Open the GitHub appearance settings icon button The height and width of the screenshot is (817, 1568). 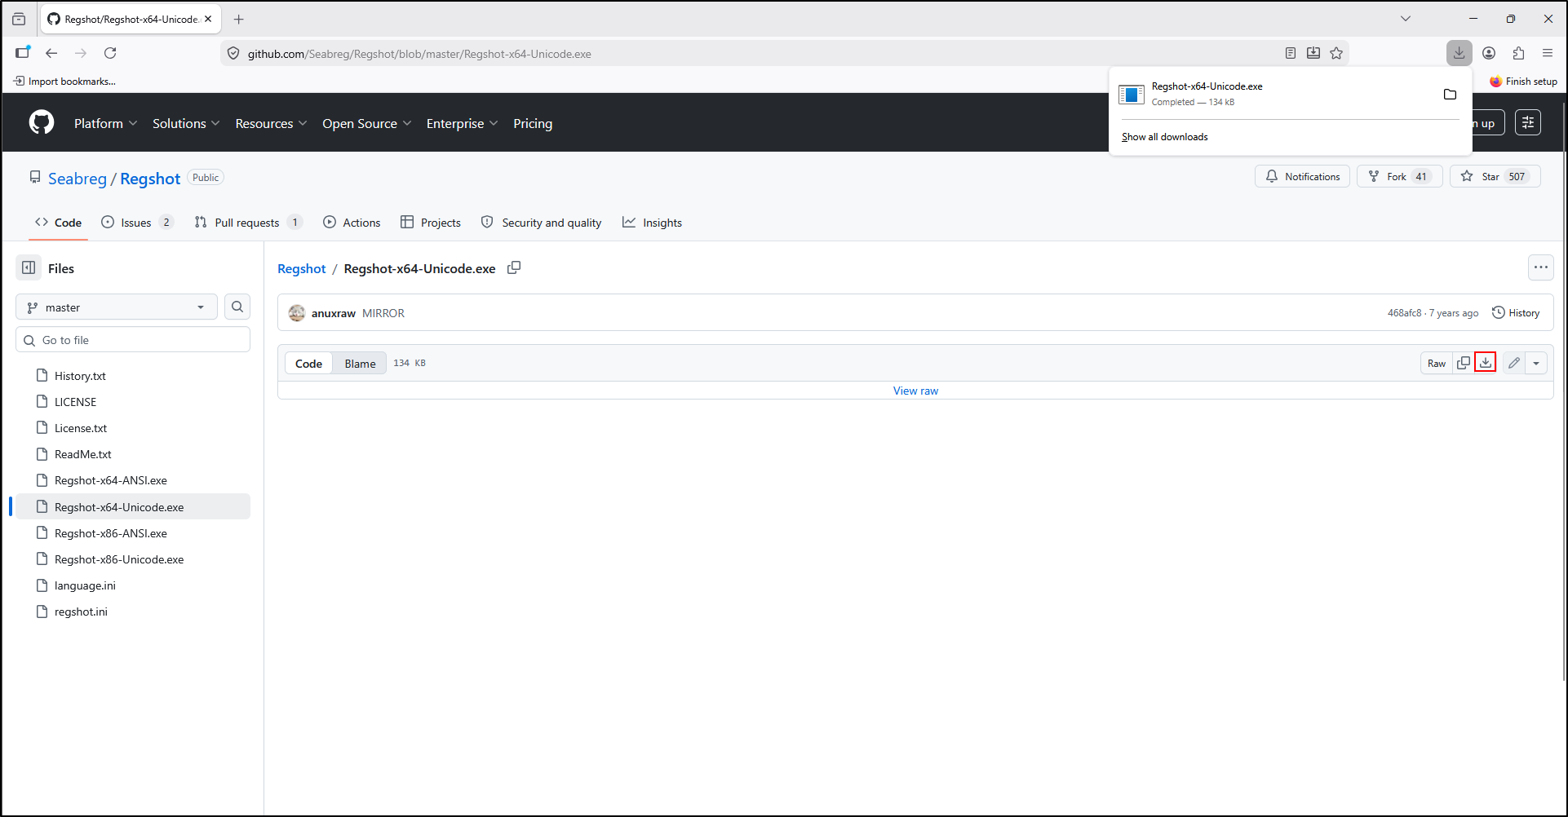pyautogui.click(x=1528, y=122)
